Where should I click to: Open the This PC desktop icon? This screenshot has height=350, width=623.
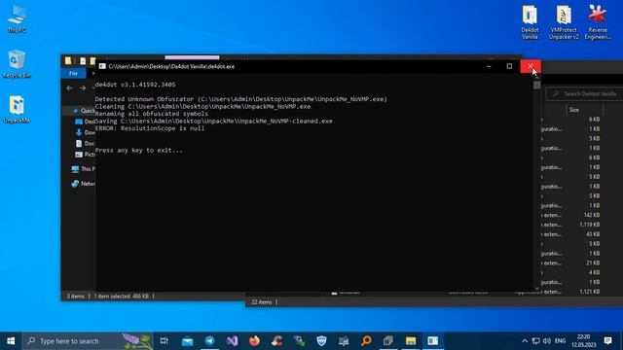(17, 18)
